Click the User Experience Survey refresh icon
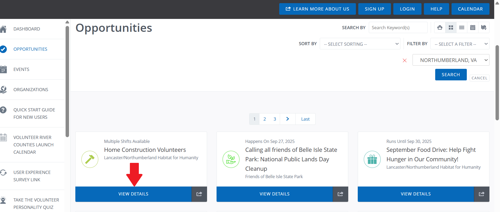 pos(3,173)
